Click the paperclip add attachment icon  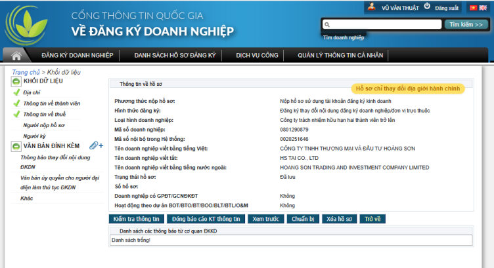click(x=96, y=145)
